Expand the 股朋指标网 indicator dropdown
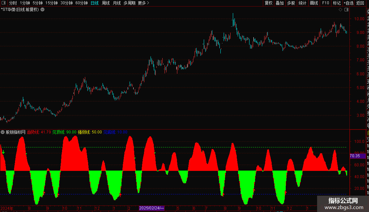The height and width of the screenshot is (212, 369). pos(3,132)
